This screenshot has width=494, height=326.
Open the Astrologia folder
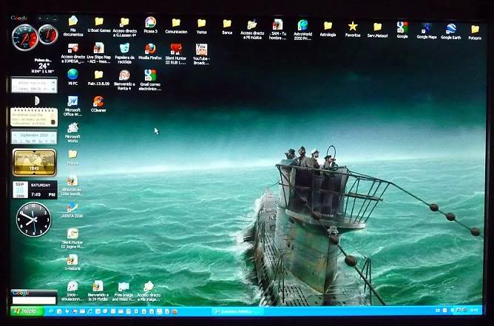click(x=328, y=29)
